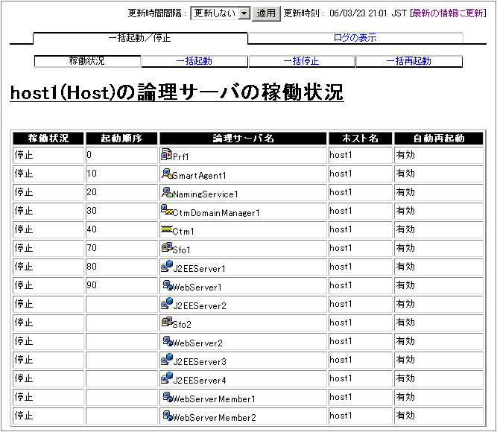The image size is (497, 432).
Task: Click the J2EEServer3 name text
Action: [x=200, y=362]
